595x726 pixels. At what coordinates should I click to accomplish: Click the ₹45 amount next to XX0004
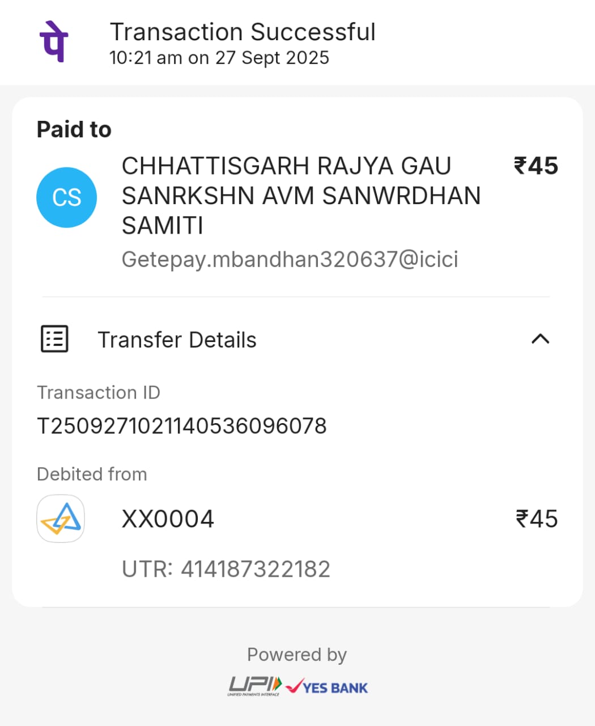click(536, 519)
